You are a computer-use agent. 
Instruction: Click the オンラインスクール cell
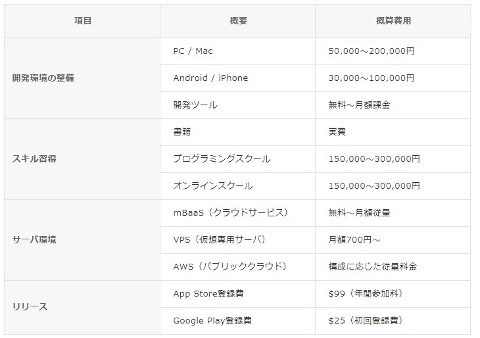(x=213, y=185)
